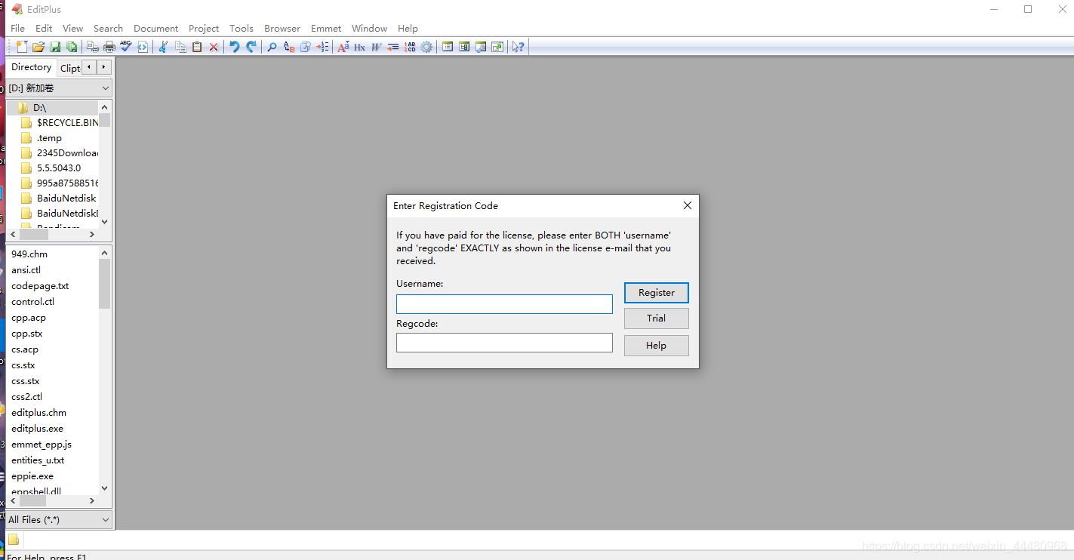Open the All Files (*.*) filter dropdown
Image resolution: width=1074 pixels, height=560 pixels.
[x=59, y=520]
